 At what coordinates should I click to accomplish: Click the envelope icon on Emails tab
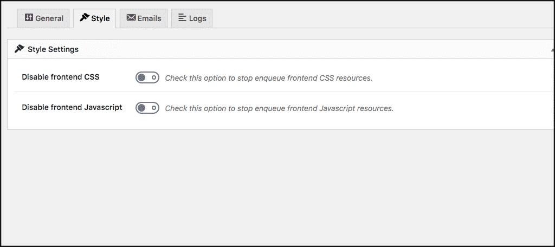(x=131, y=18)
